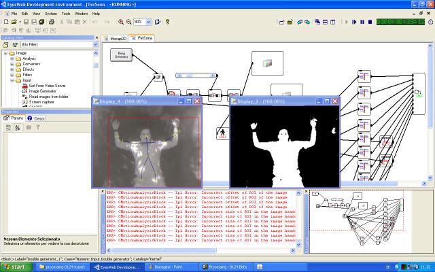The width and height of the screenshot is (435, 272).
Task: Switch to the Mocap2D tab
Action: [120, 39]
